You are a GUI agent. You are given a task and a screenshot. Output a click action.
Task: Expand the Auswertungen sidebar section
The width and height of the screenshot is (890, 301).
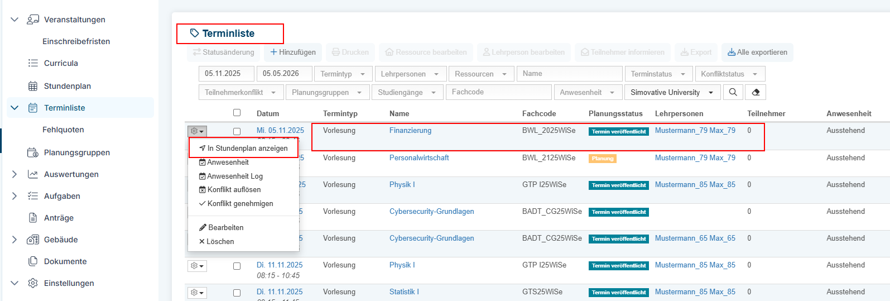[x=15, y=174]
